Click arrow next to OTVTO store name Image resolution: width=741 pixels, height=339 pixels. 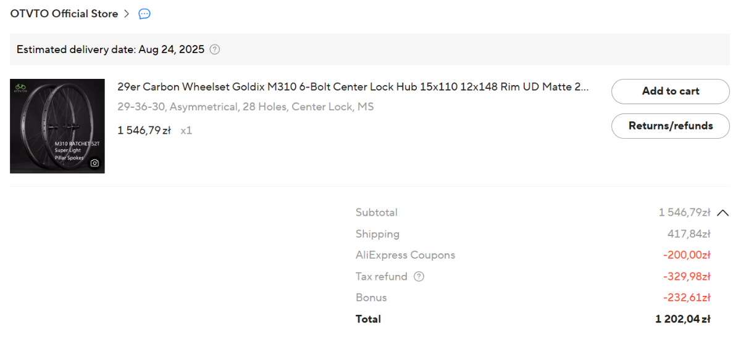coord(127,14)
